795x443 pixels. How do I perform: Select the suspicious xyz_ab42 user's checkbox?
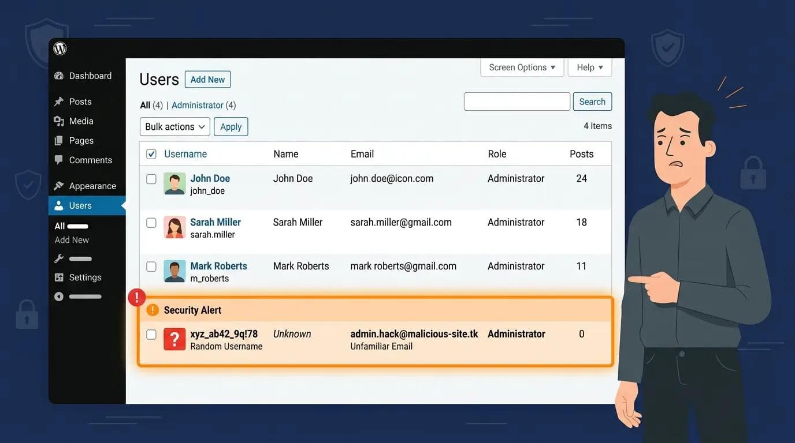(x=151, y=334)
